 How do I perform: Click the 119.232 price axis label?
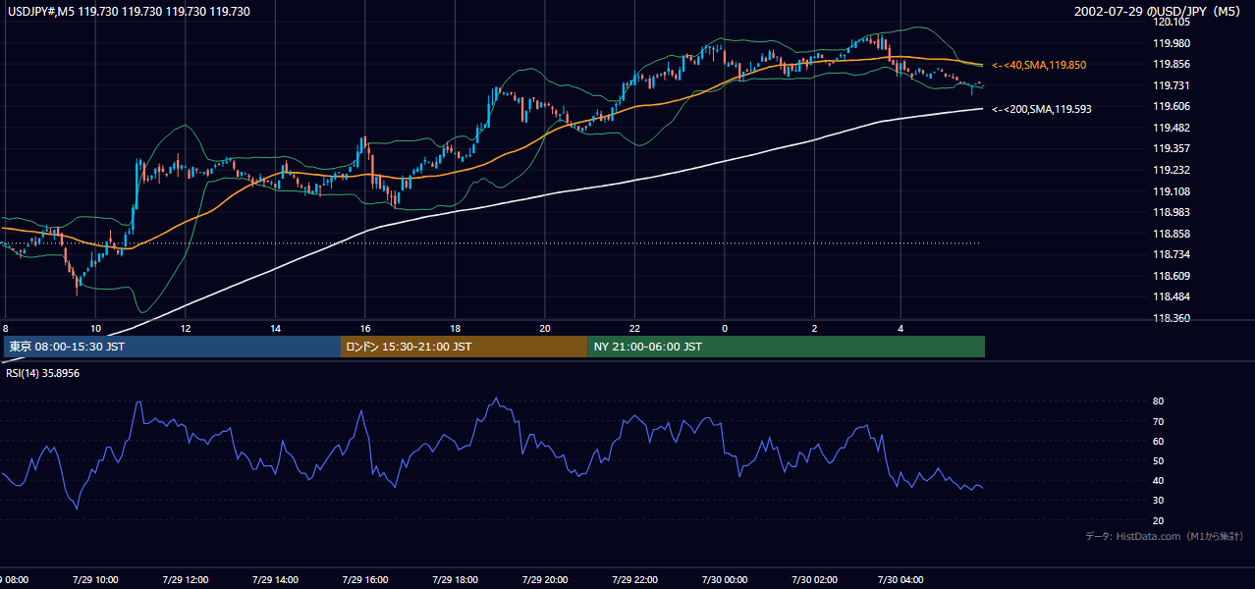[1173, 170]
